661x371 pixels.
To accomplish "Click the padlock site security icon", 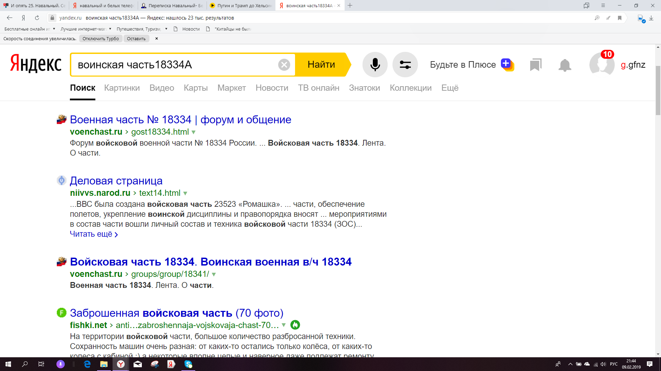I will [x=52, y=18].
